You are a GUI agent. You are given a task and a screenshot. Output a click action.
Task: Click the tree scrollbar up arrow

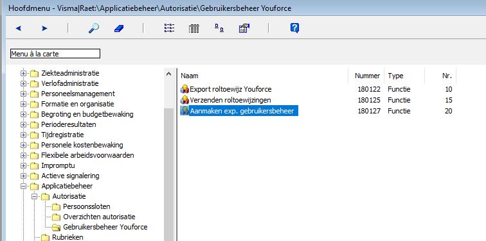click(x=168, y=74)
